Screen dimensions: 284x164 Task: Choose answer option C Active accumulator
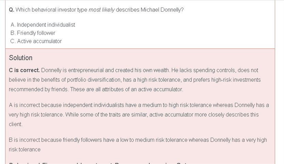click(36, 41)
